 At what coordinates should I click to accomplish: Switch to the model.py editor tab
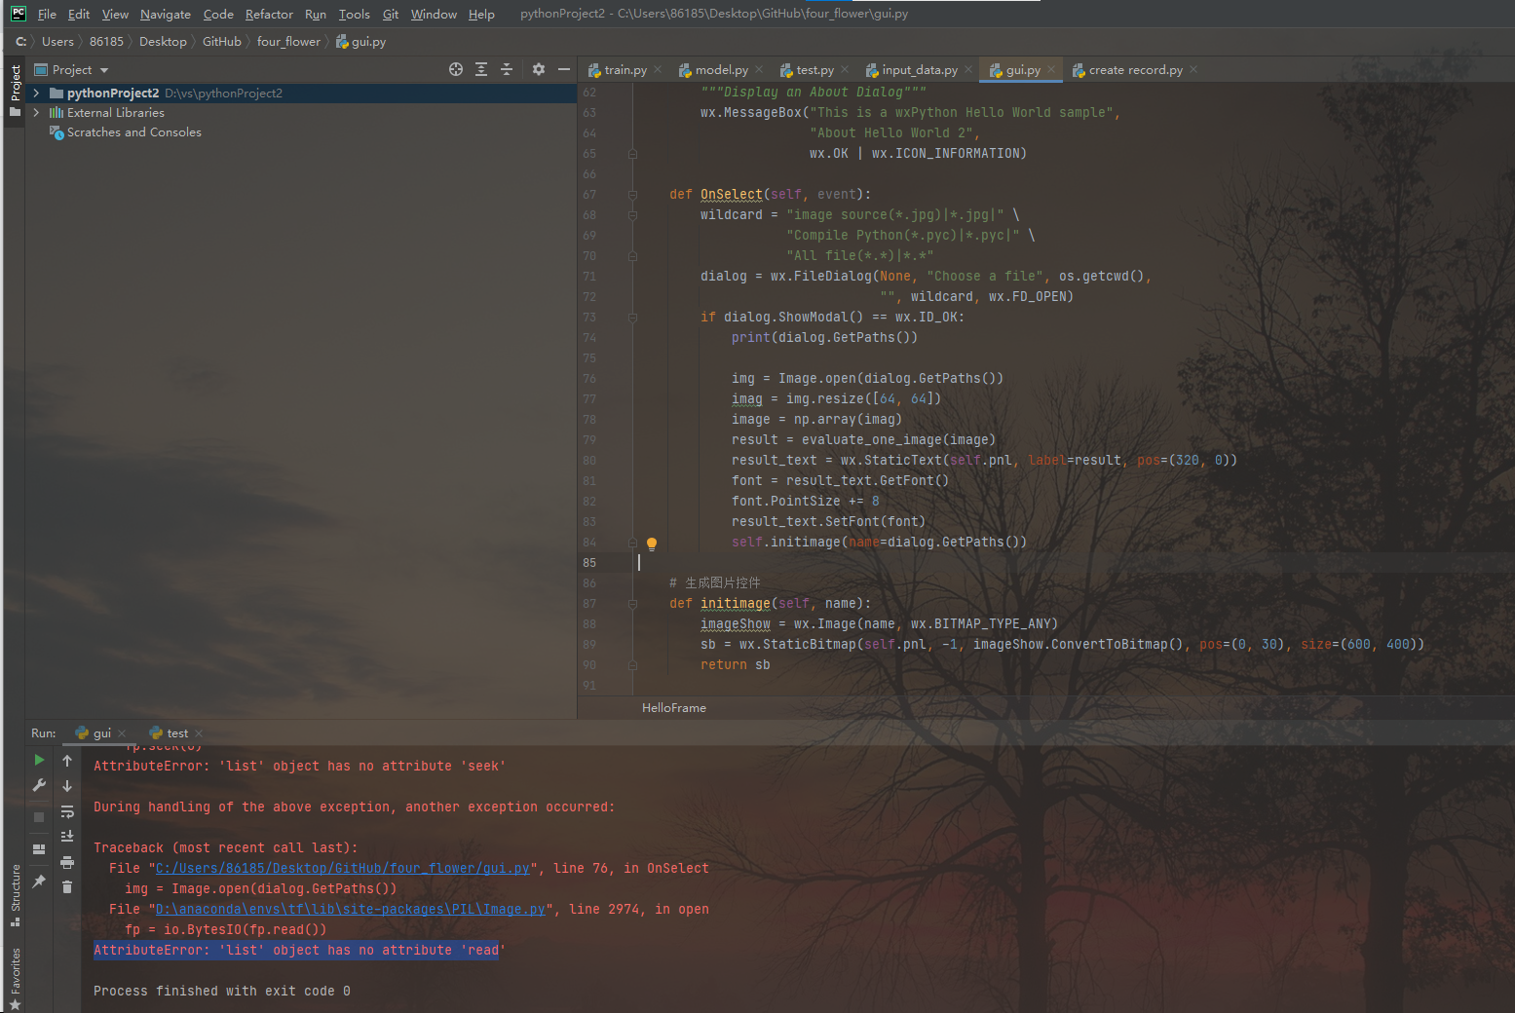[721, 70]
